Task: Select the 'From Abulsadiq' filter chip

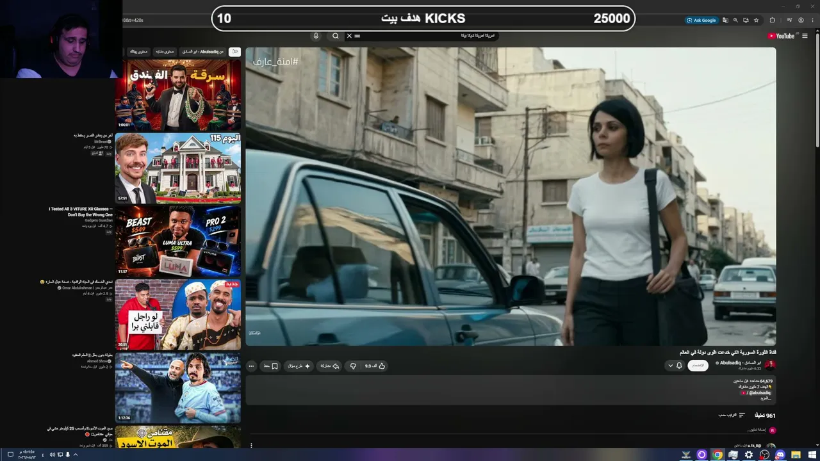Action: 203,51
